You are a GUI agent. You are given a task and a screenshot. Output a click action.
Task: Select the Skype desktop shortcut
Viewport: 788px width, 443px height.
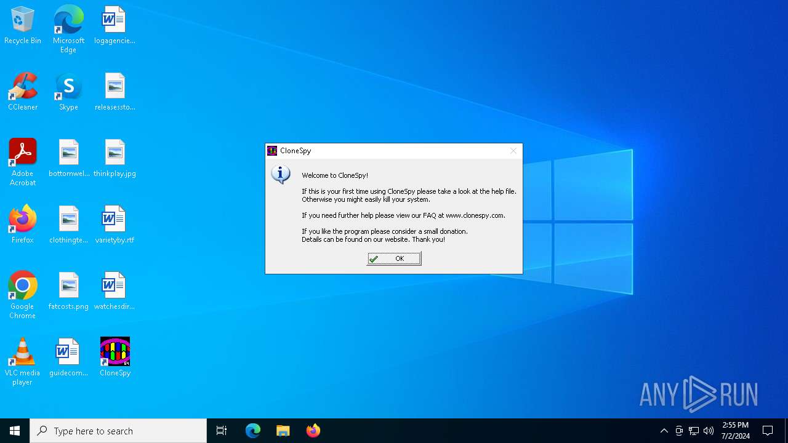[68, 92]
